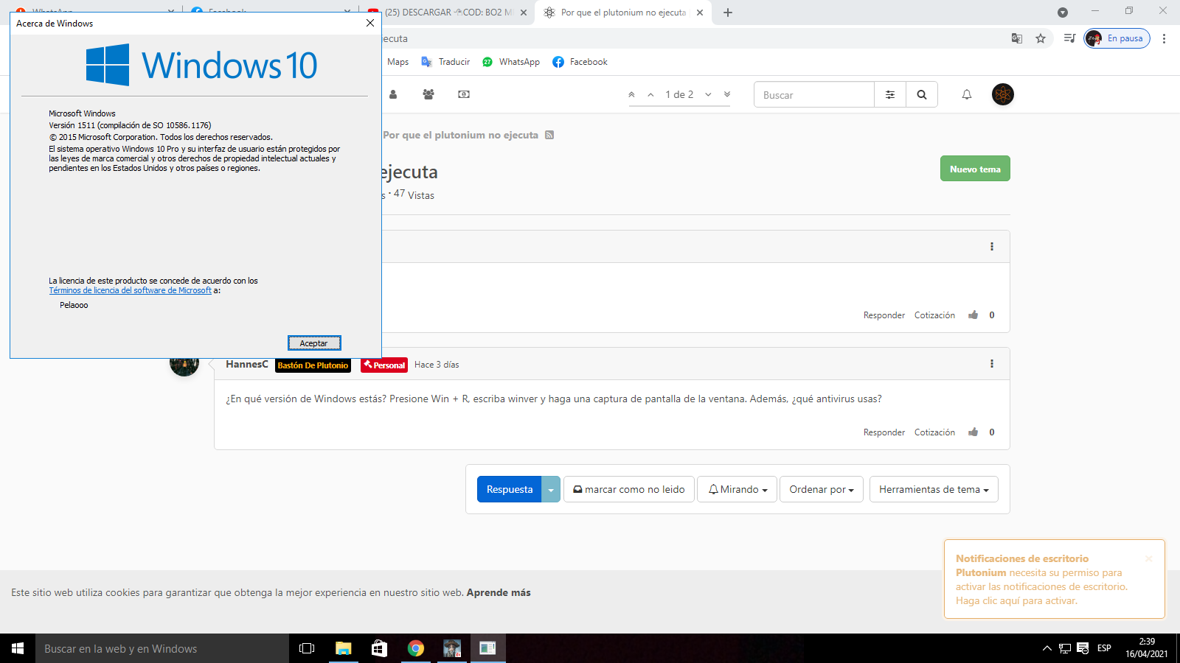
Task: Open Maps bookmark
Action: 398,62
